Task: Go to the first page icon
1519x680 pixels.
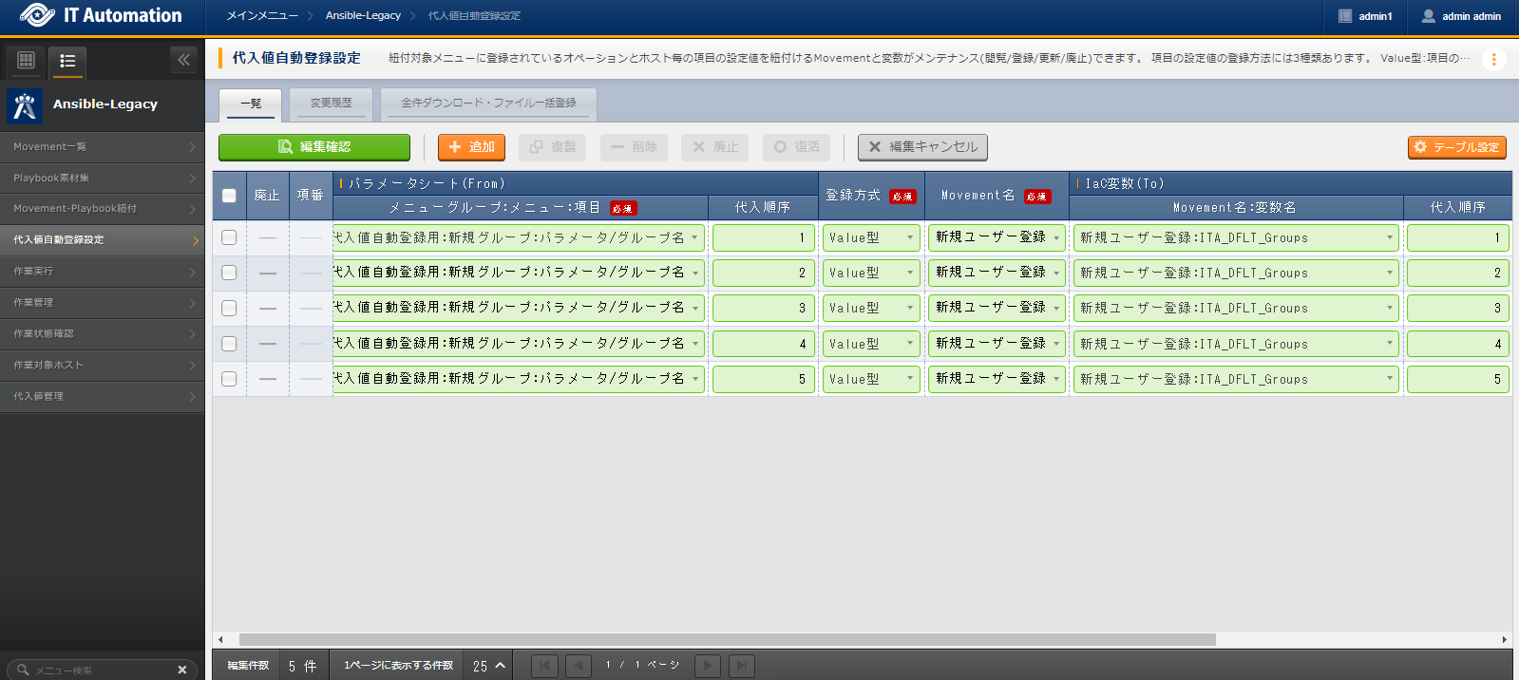Action: coord(544,666)
